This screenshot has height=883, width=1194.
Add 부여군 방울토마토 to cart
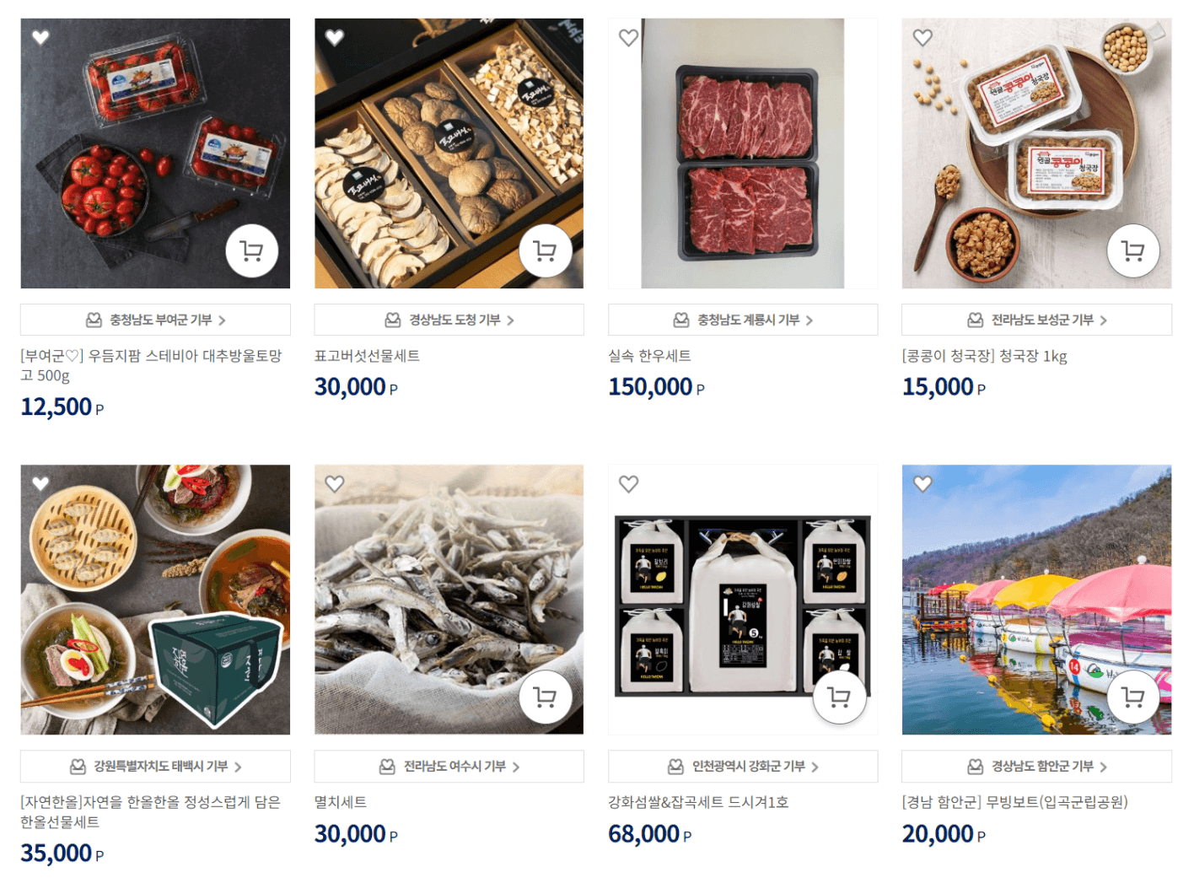click(x=252, y=250)
